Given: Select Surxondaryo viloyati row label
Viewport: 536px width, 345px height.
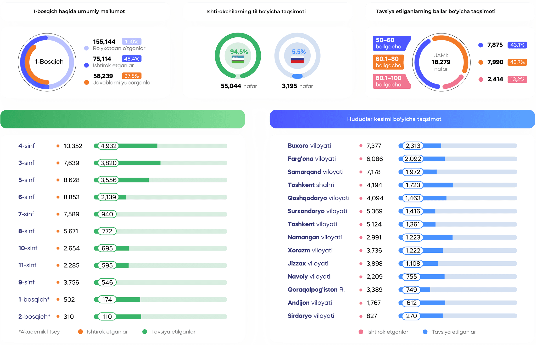Looking at the screenshot, I should point(317,211).
